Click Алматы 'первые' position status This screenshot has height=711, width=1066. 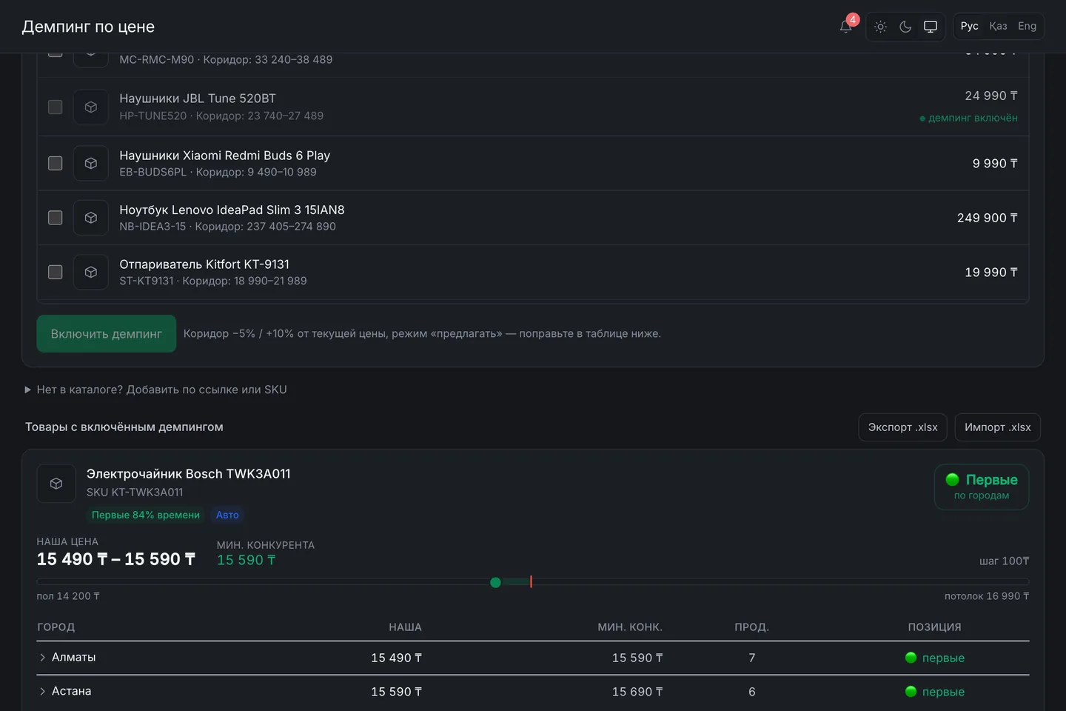[935, 658]
